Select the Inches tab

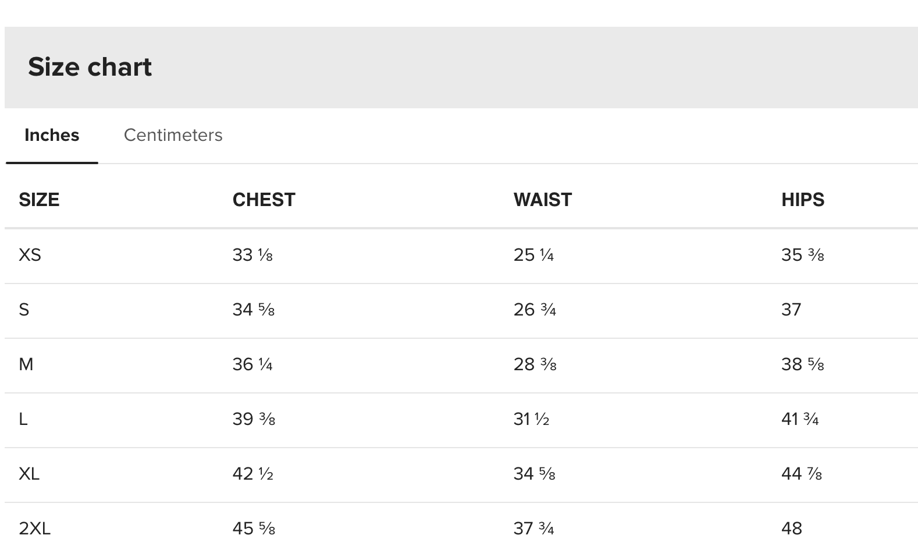(52, 135)
